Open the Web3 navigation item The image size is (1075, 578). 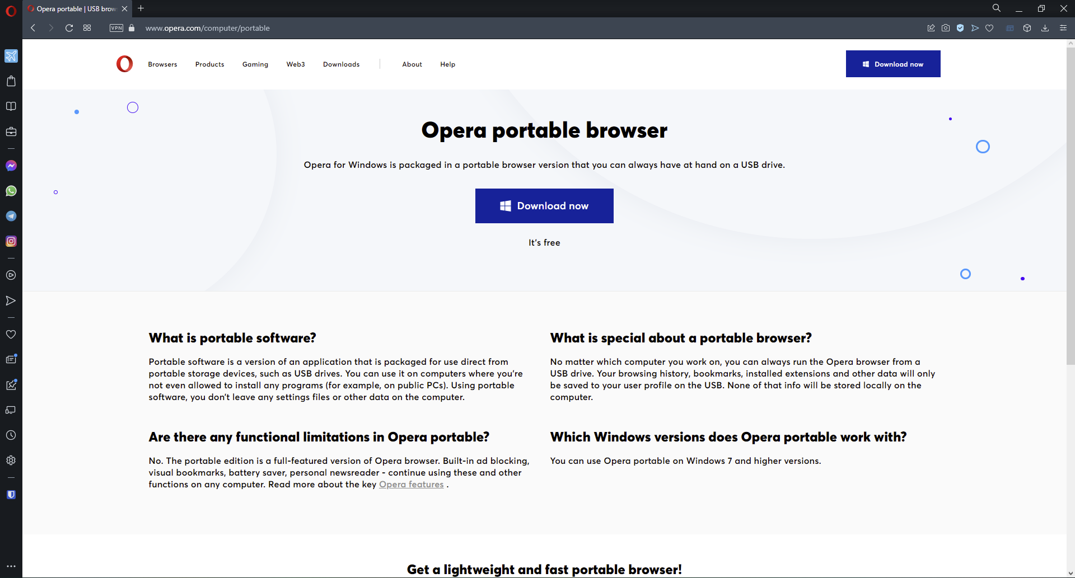(x=296, y=64)
